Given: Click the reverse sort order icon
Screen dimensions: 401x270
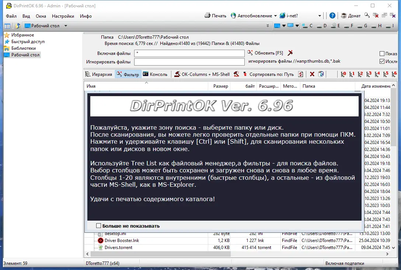Looking at the screenshot, I should 301,74.
